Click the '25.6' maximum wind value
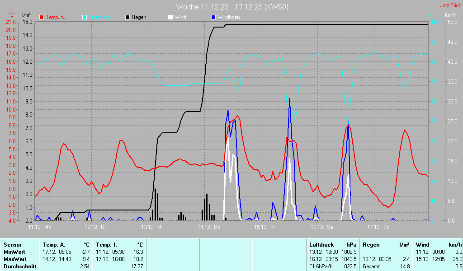Viewport: 463px width, 271px height. coord(458,259)
